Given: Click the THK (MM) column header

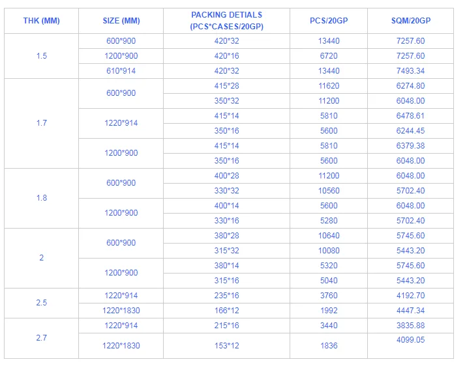Looking at the screenshot, I should 41,21.
